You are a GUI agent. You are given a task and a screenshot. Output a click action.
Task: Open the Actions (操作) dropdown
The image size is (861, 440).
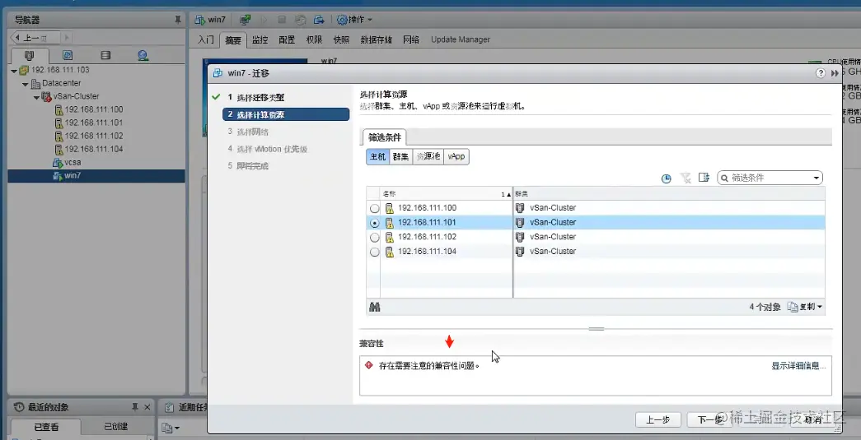coord(354,20)
